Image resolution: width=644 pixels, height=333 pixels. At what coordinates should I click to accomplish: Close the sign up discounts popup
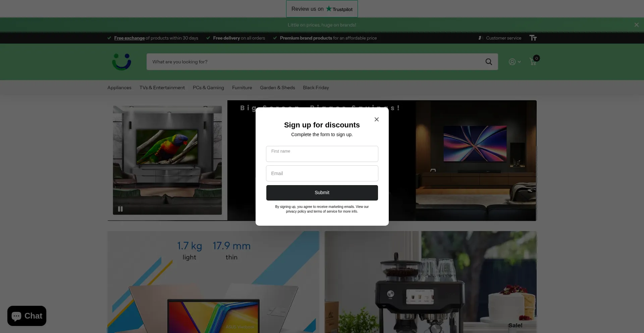[377, 119]
